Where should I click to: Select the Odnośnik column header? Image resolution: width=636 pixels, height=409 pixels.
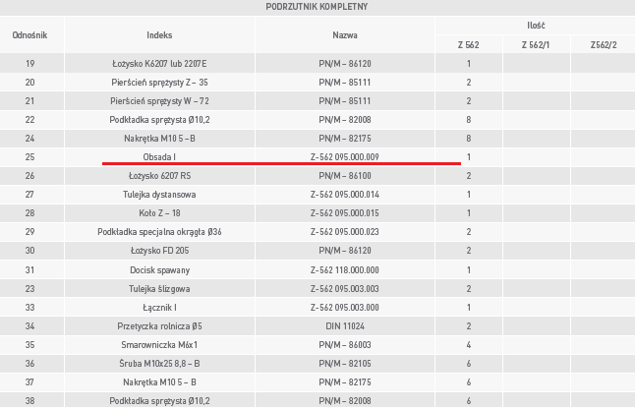(x=30, y=34)
